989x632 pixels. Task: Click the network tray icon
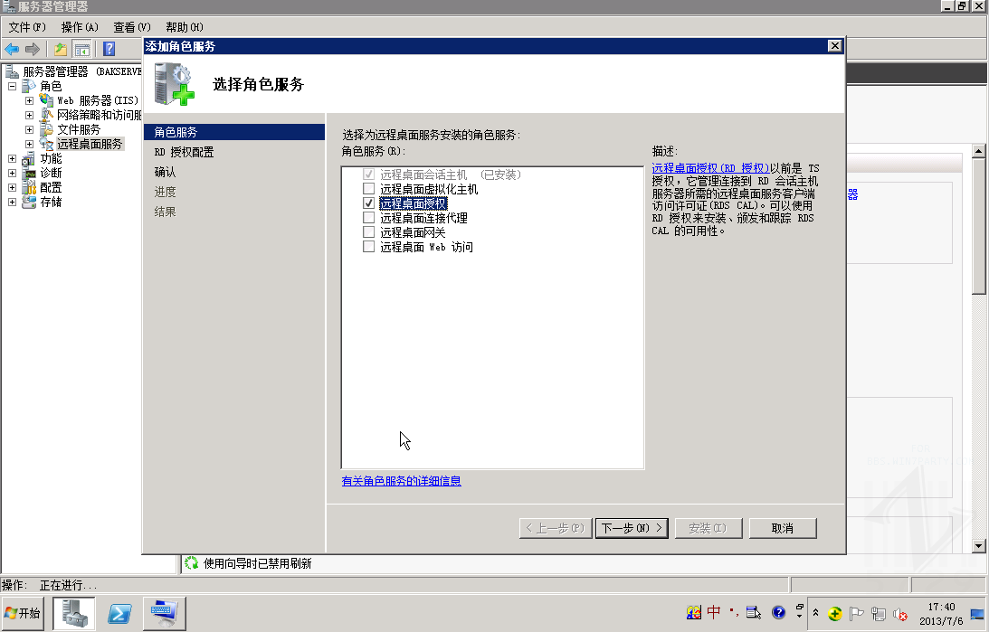tap(878, 613)
